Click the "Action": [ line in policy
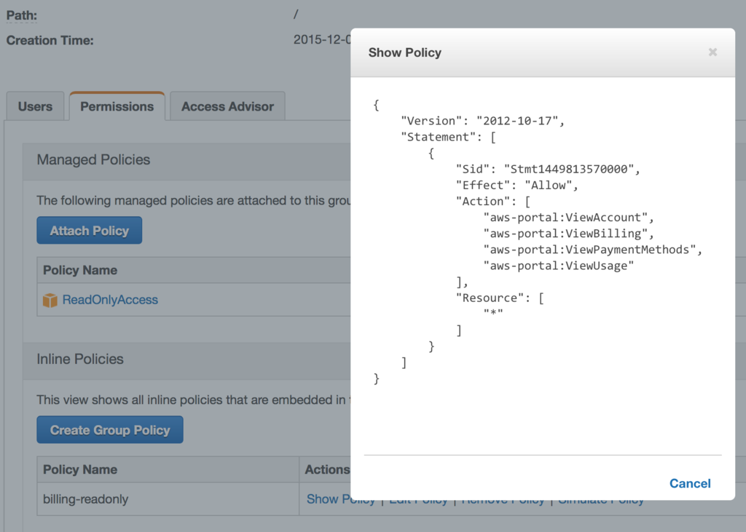 click(493, 202)
